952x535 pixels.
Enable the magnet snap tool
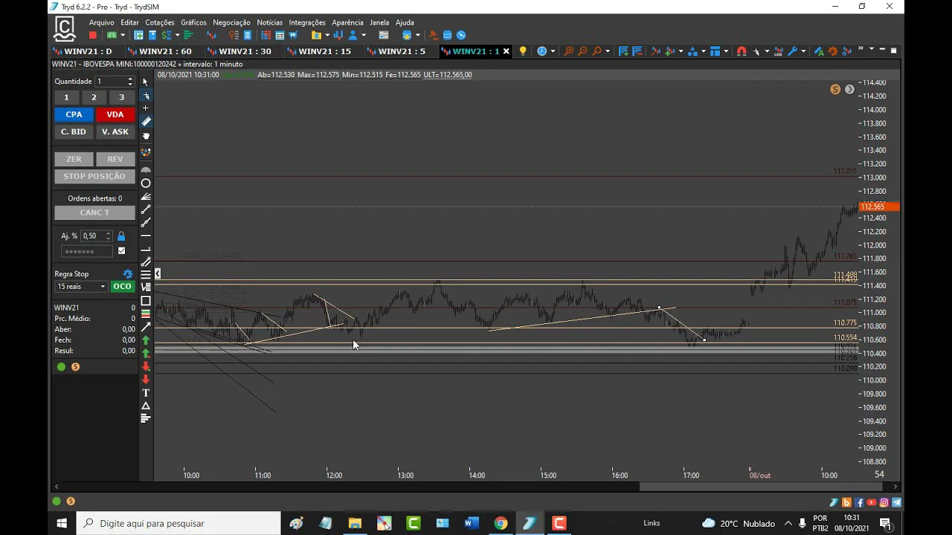(741, 51)
